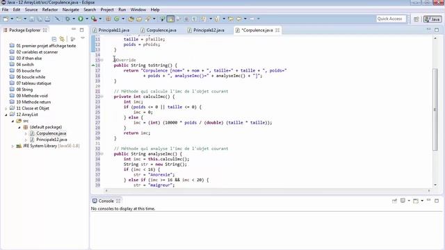Expand the 11 Classe et Objet project

(6, 108)
